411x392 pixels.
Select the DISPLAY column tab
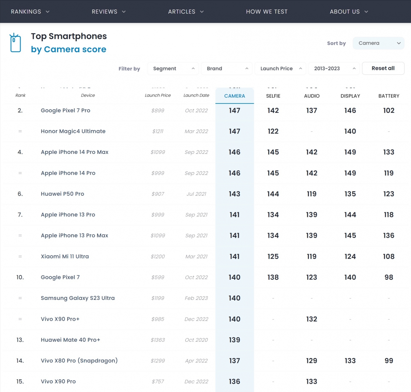point(350,96)
